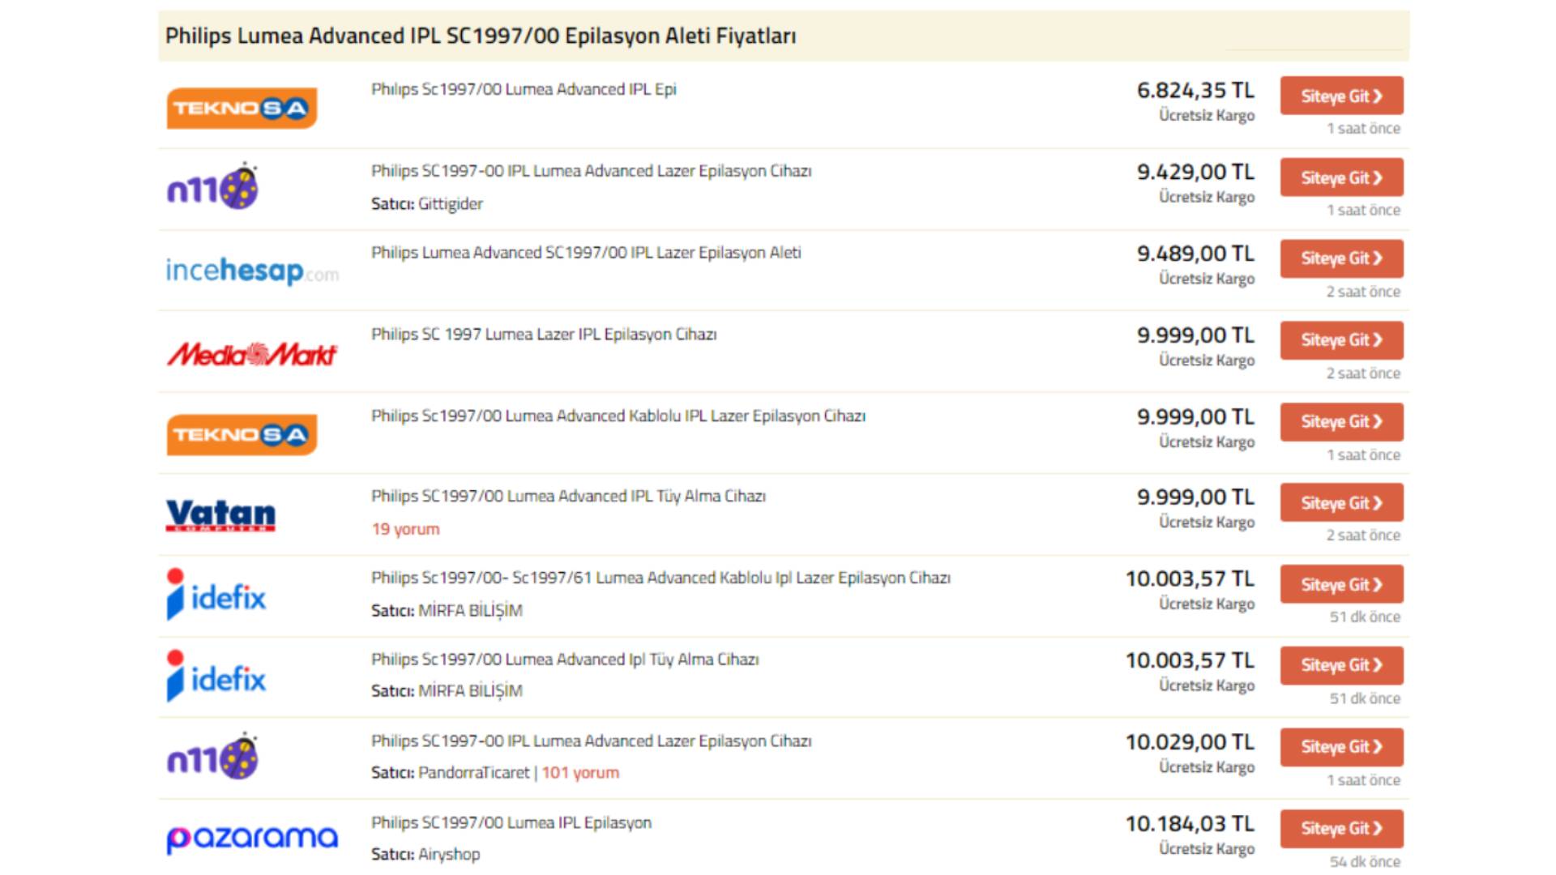Open 'Philips SC1997/00 Lumea IPL Epilasyon' listing
Image resolution: width=1556 pixels, height=875 pixels.
(511, 823)
